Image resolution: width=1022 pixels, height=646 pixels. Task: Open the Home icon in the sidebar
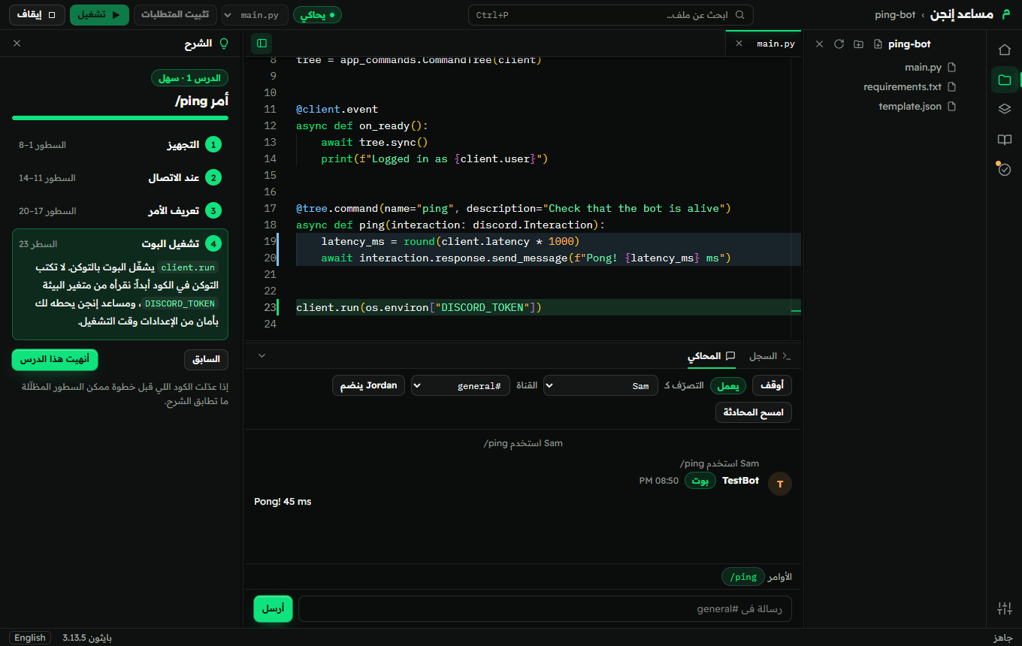point(1005,50)
